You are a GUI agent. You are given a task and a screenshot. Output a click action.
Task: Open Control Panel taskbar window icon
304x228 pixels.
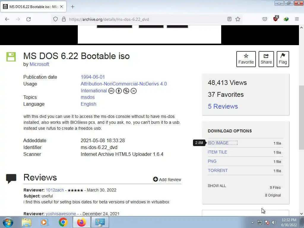click(x=100, y=222)
